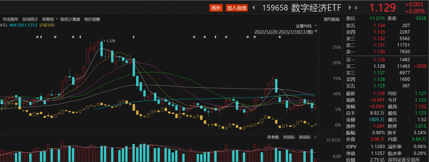Click the 加入自选 button
429x162 pixels.
tap(237, 8)
